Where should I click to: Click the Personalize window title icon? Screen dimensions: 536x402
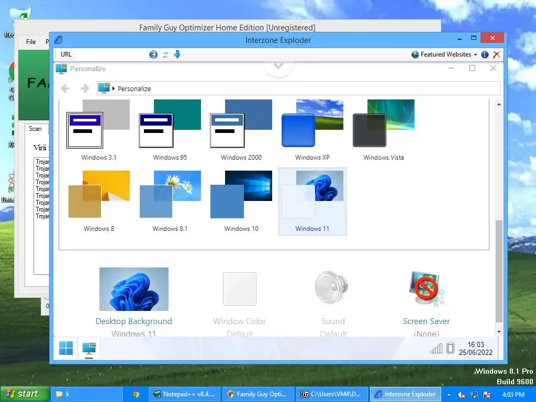[61, 69]
